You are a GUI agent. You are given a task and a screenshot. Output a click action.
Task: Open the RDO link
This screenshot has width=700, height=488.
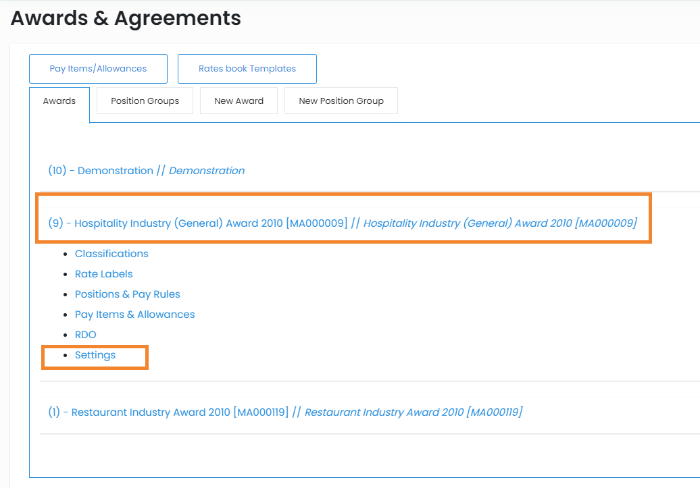pos(85,335)
